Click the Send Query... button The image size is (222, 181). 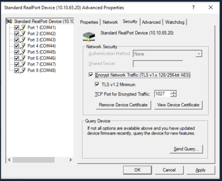pyautogui.click(x=186, y=149)
